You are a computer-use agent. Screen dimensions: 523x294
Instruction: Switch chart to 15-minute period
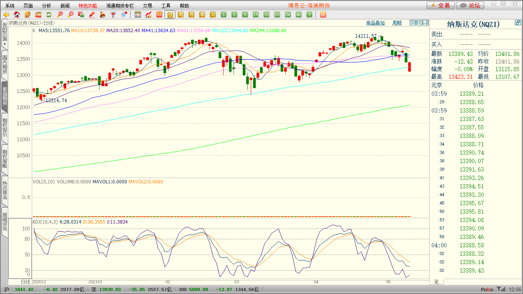click(x=256, y=15)
